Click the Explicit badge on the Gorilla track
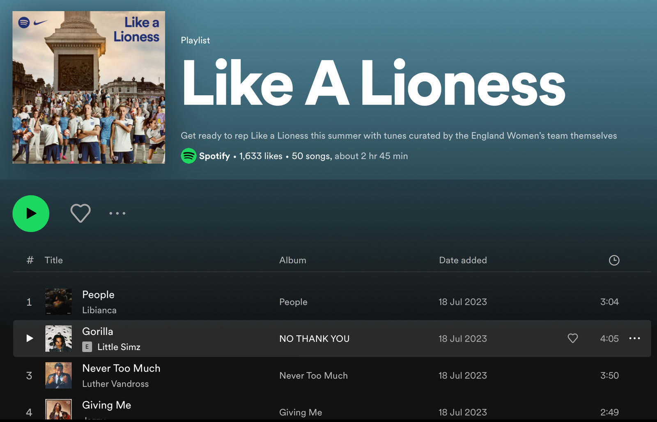The image size is (657, 422). click(x=87, y=346)
